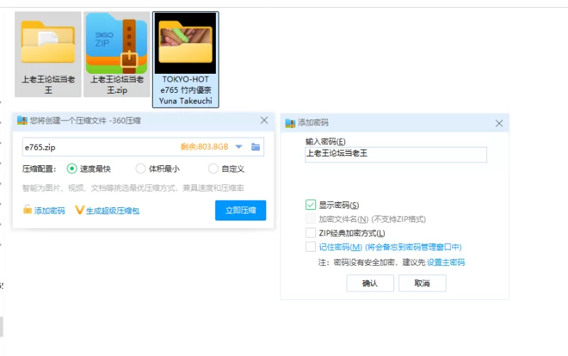Click the 360压缩 icon in create archive title bar

pos(22,121)
